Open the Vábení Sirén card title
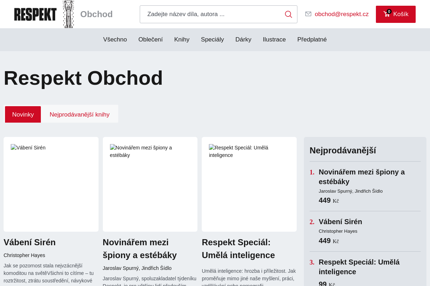This screenshot has width=430, height=286. pos(30,242)
